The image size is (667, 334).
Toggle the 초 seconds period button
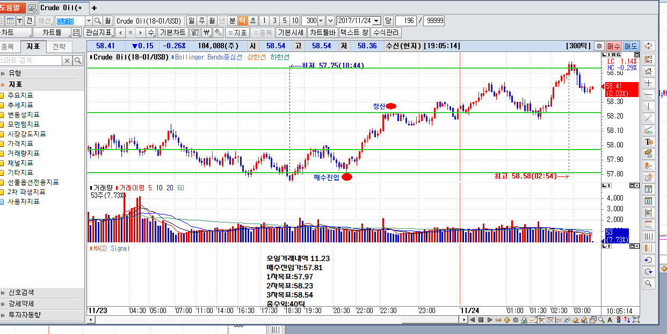coord(253,20)
